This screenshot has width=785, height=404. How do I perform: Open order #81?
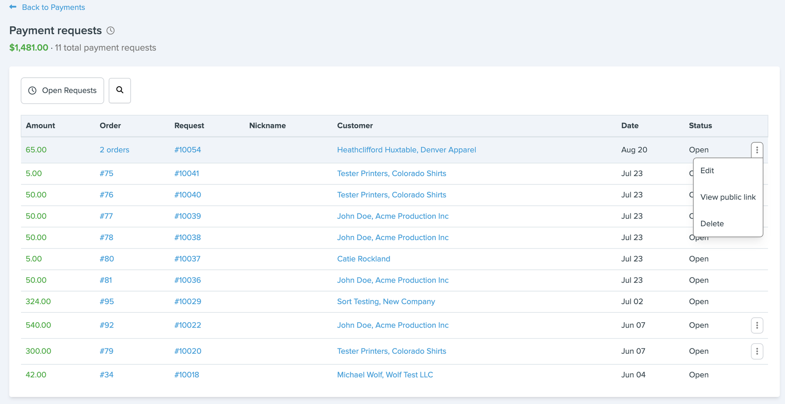[106, 280]
